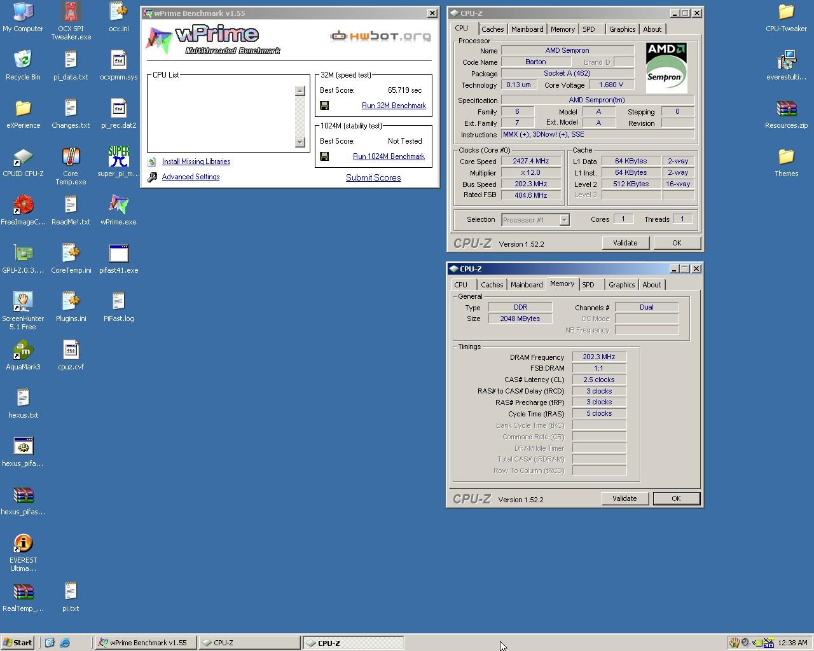Switch to Graphics tab in lower CPU-Z window

click(621, 285)
